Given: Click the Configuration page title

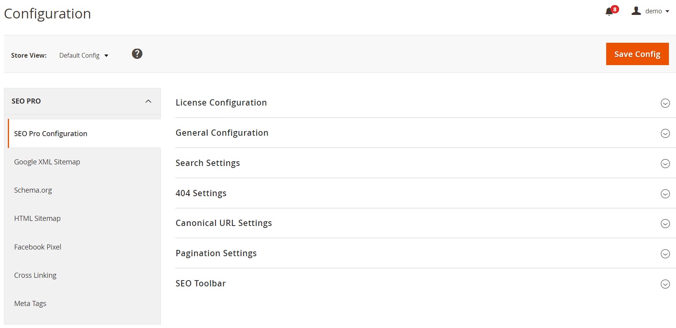Looking at the screenshot, I should tap(47, 14).
